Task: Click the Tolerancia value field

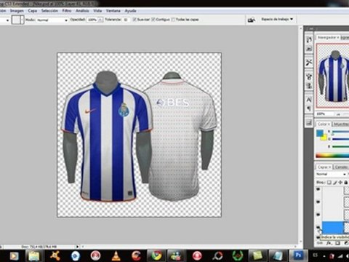Action: 126,20
